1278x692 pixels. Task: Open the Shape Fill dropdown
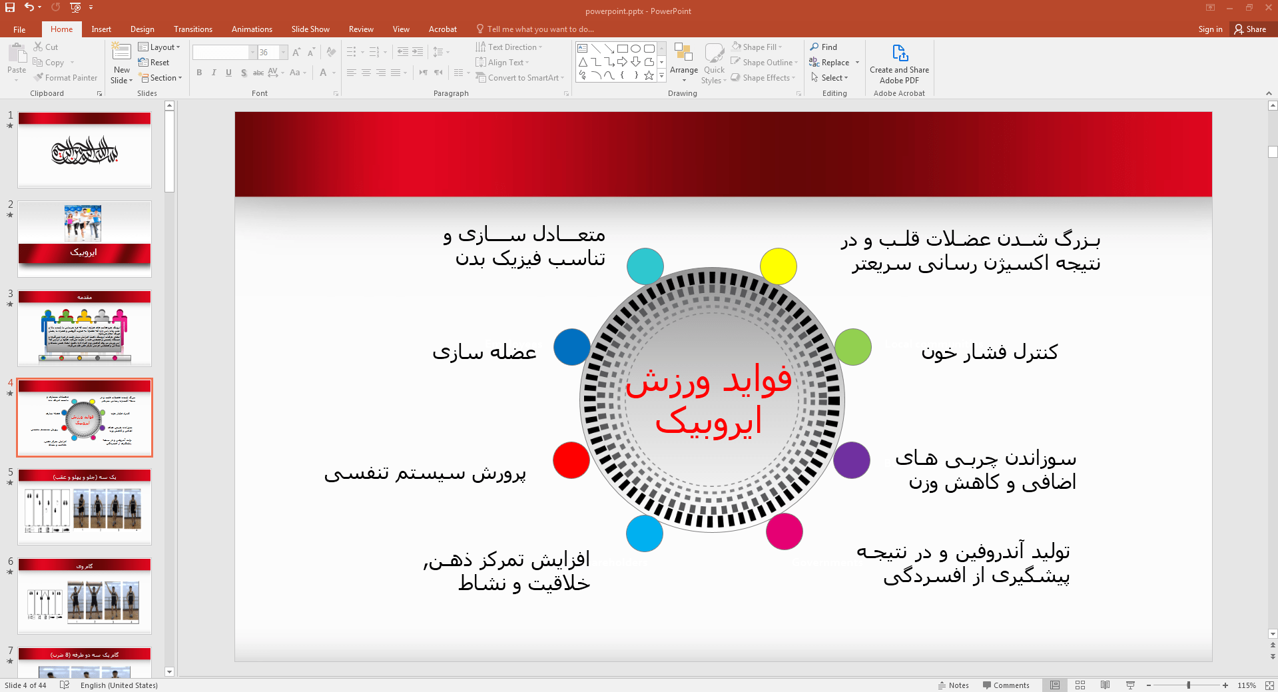(x=757, y=47)
